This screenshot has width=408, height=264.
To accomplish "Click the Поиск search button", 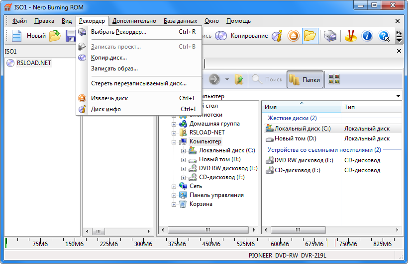I will coord(267,79).
